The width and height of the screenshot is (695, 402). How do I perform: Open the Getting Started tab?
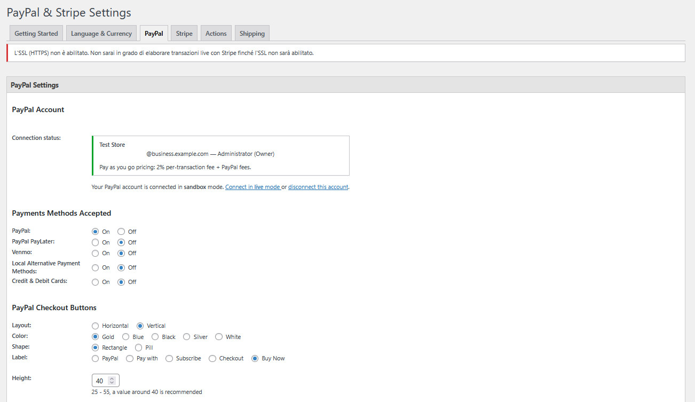tap(36, 33)
